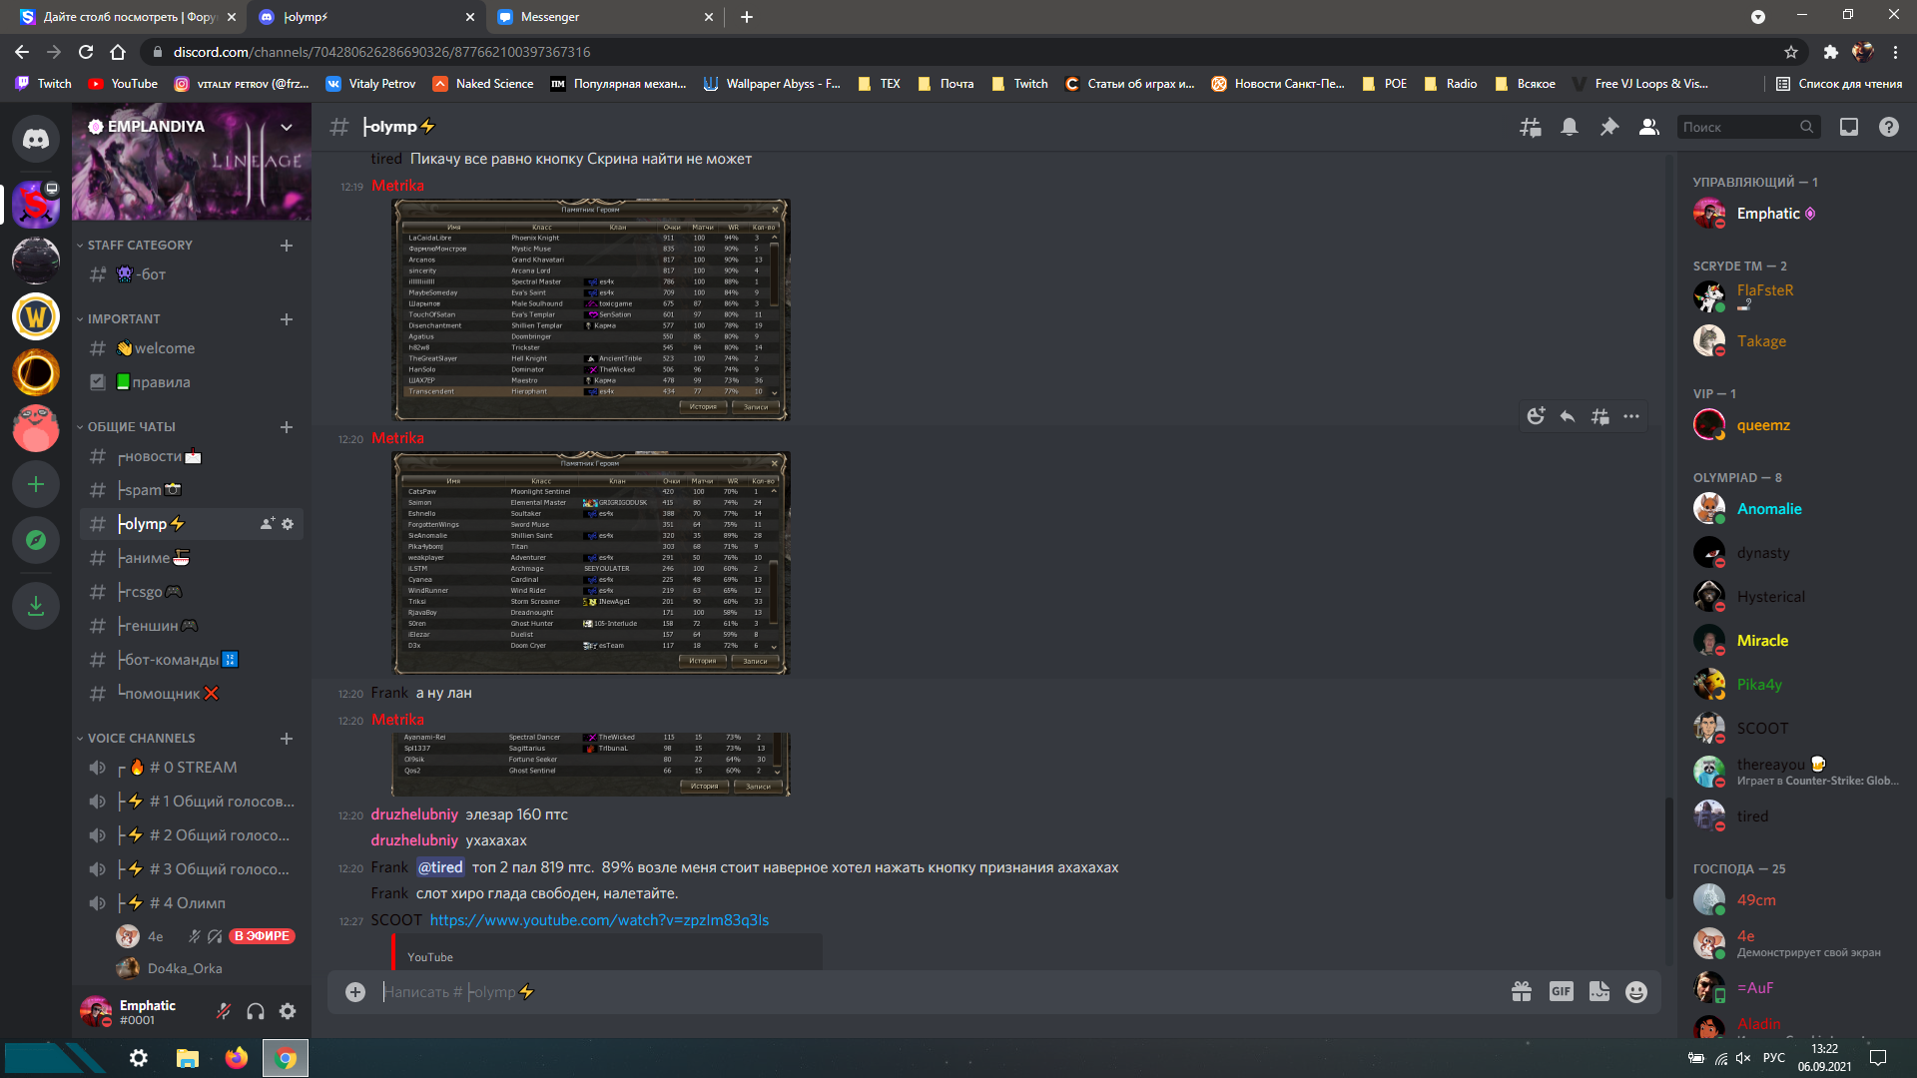Open the pinned messages icon
Screen dimensions: 1917x1078
1608,127
